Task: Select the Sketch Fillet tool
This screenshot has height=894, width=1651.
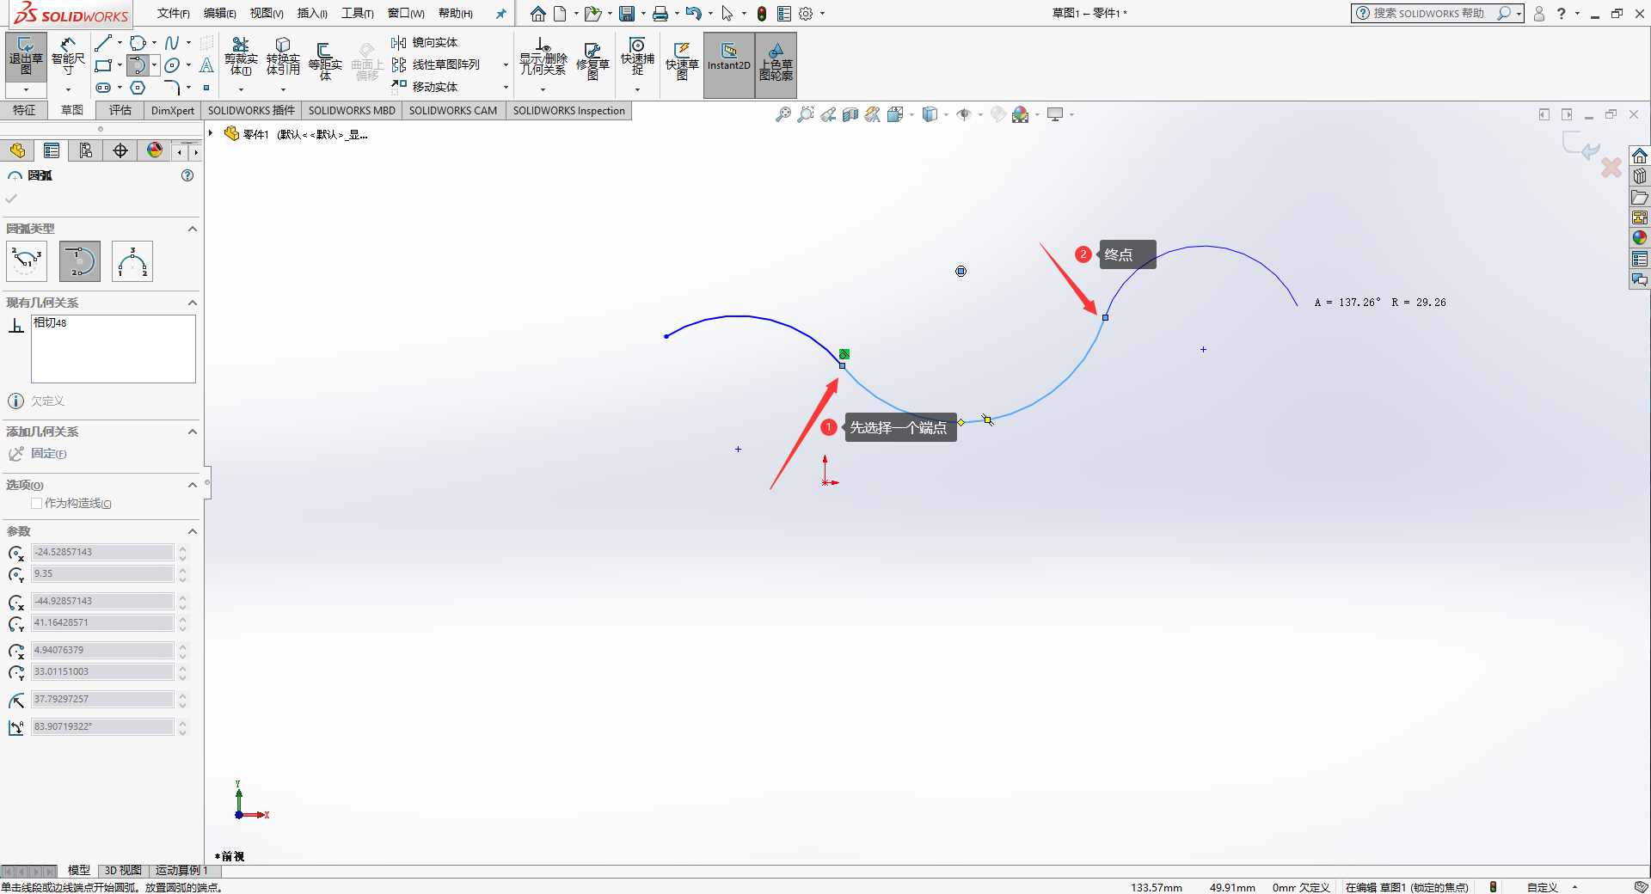Action: click(172, 88)
